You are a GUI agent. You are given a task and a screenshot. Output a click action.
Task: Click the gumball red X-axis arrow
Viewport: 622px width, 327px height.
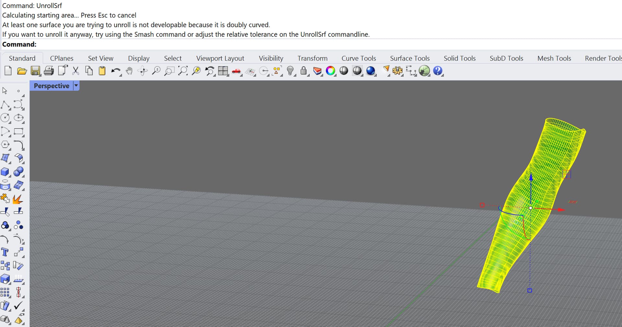click(x=561, y=210)
